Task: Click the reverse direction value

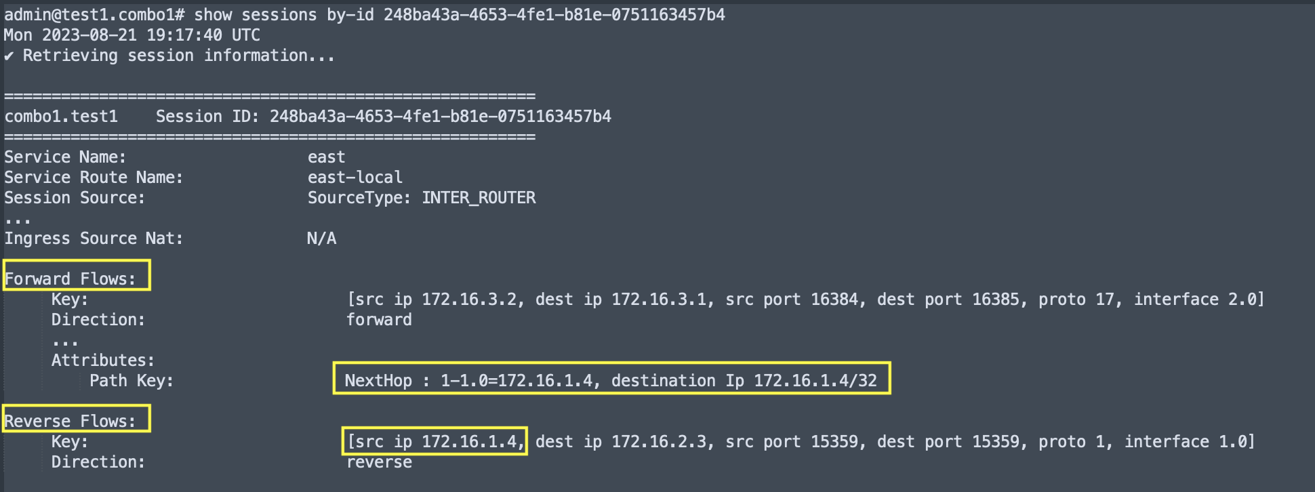Action: pos(379,462)
